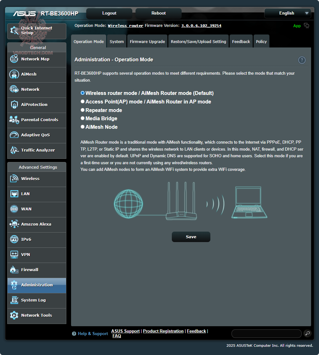Open the Wireless router operation mode link

(x=125, y=26)
